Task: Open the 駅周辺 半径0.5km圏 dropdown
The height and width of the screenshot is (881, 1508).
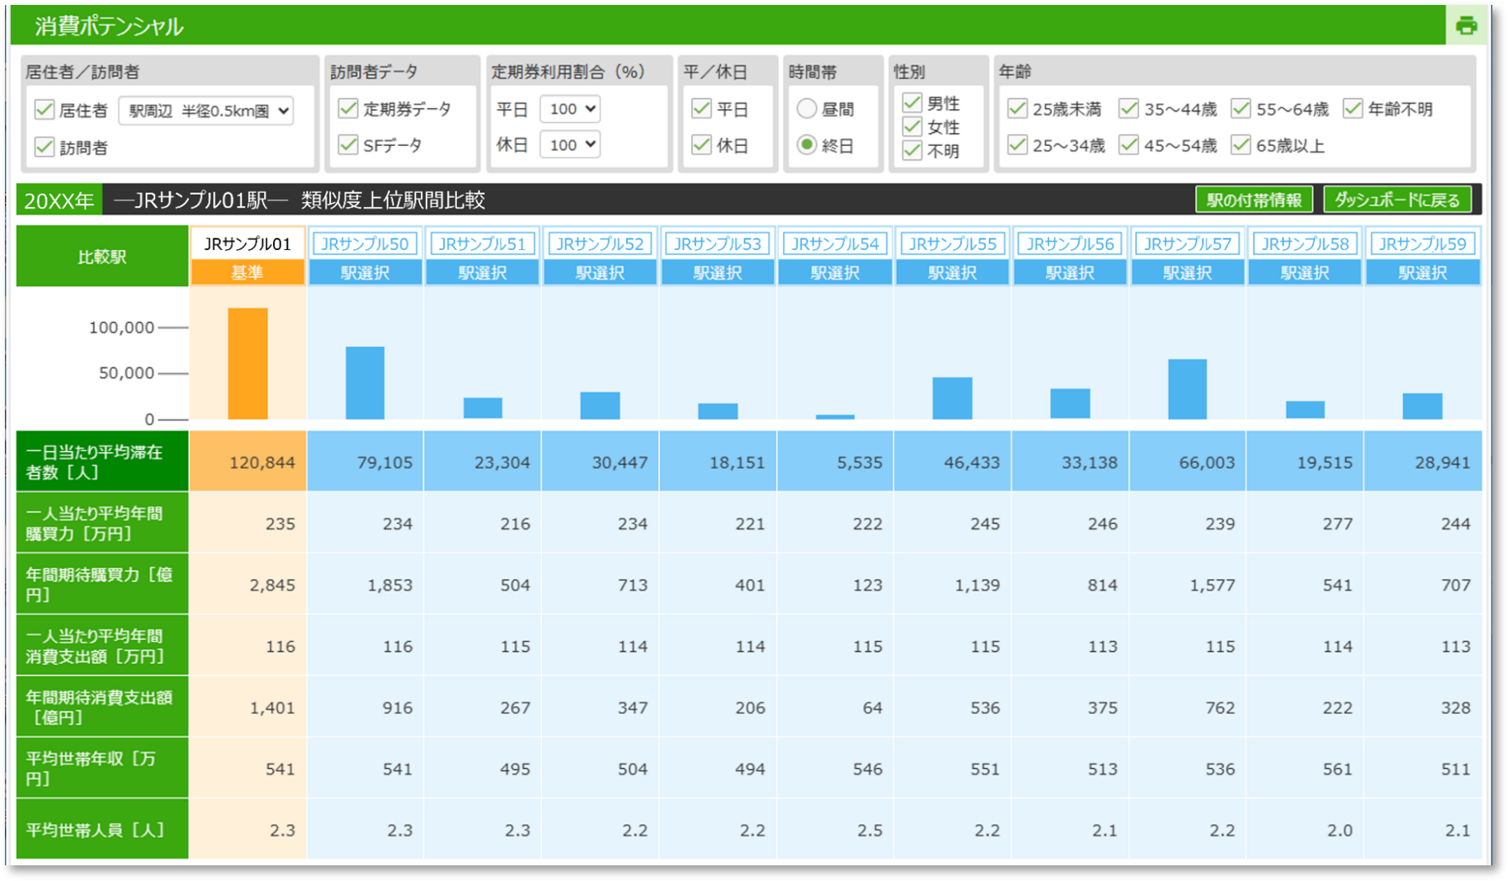Action: coord(206,111)
